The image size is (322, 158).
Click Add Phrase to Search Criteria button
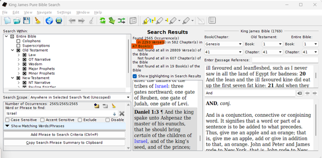[x=64, y=135]
